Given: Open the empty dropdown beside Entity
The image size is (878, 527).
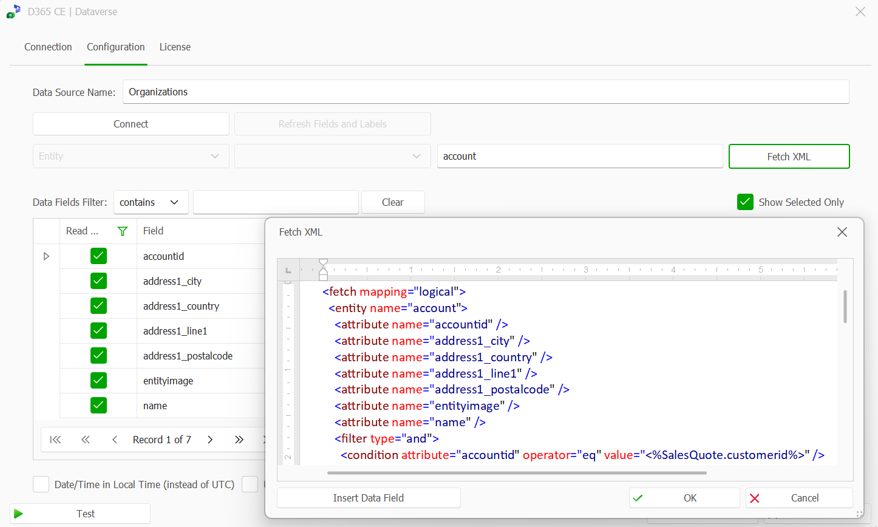Looking at the screenshot, I should [333, 156].
